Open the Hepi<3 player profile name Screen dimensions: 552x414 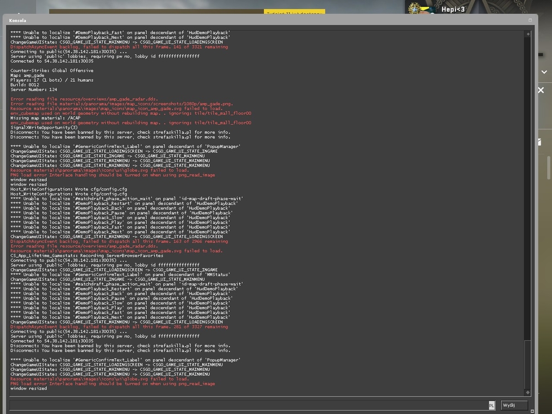point(453,9)
